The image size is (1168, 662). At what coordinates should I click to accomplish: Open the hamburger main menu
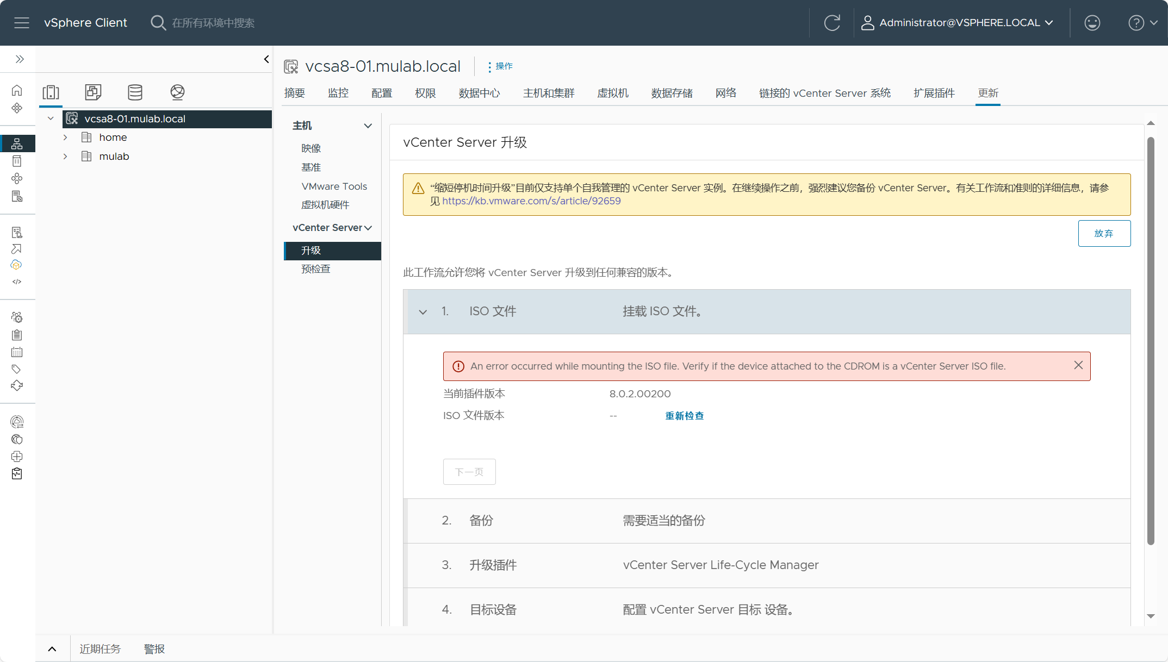click(22, 23)
